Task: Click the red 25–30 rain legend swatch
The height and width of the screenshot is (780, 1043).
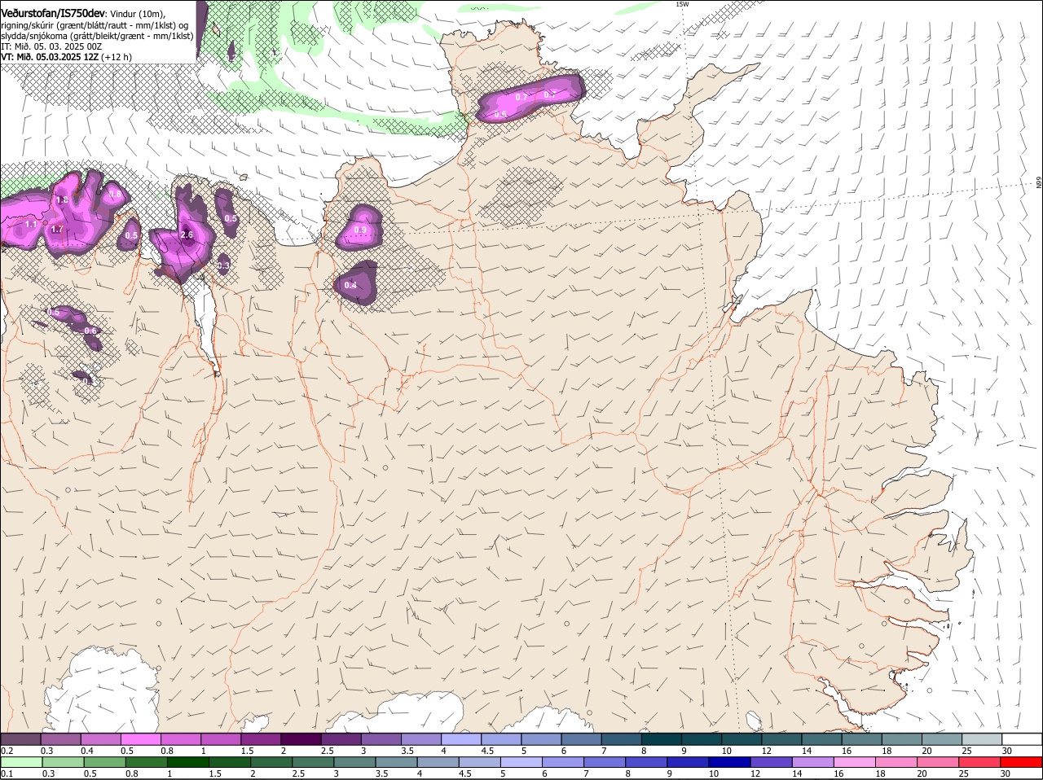Action: click(980, 762)
